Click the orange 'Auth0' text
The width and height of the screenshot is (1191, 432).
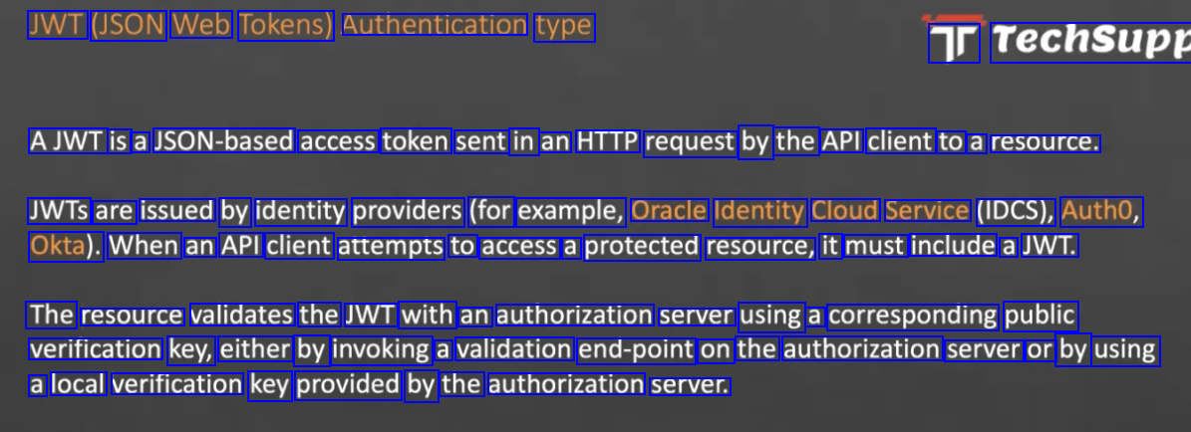click(x=1096, y=210)
